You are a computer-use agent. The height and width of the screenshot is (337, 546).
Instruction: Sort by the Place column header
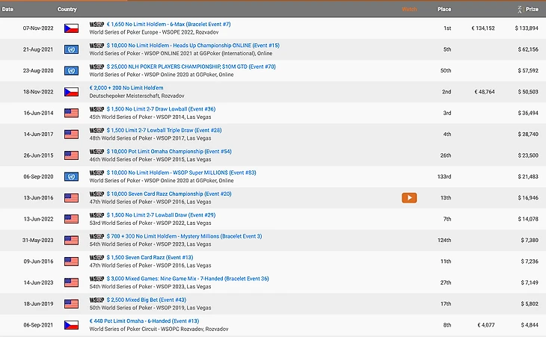tap(444, 10)
